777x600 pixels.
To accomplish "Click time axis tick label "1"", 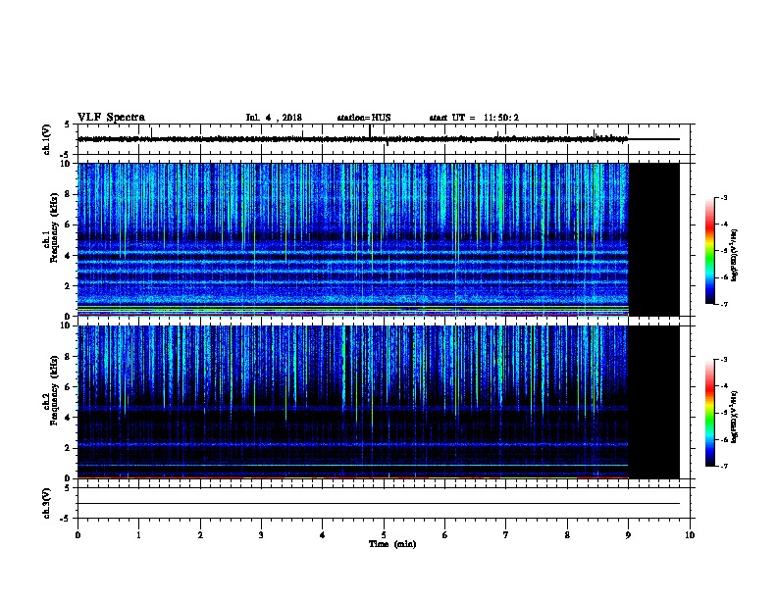I will 138,535.
